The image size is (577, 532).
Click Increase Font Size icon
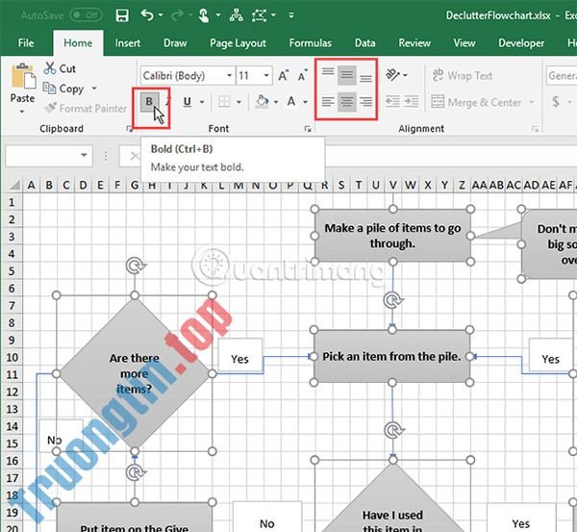(x=283, y=75)
